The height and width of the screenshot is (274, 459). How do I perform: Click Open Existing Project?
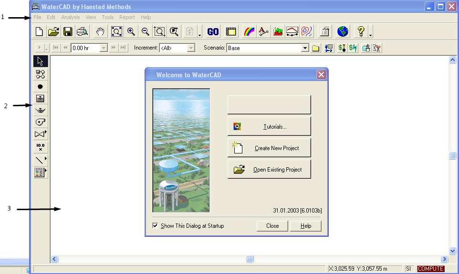pyautogui.click(x=269, y=169)
